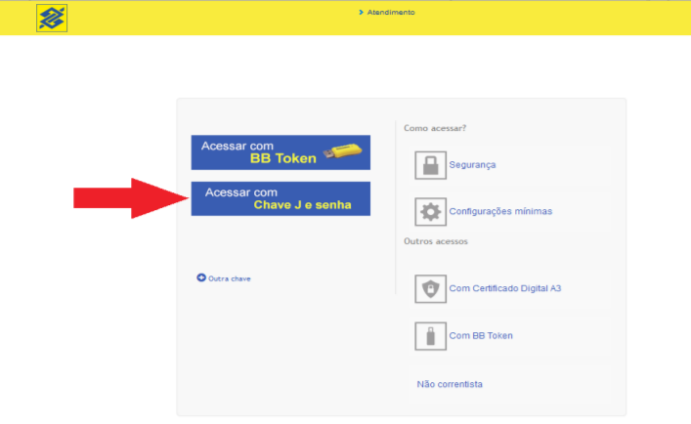The image size is (691, 424).
Task: Open the Atendimento link in header
Action: 391,13
